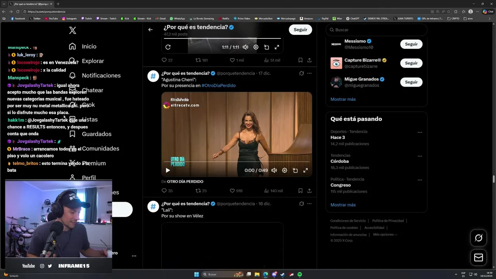Follow Messismo with Seguir button
496x279 pixels.
tap(411, 44)
